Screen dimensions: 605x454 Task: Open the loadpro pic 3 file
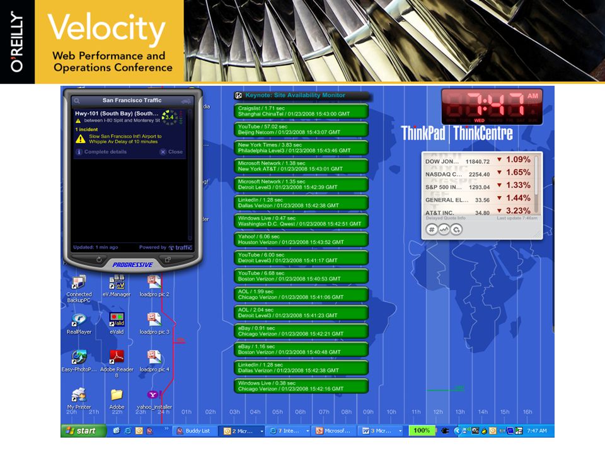[x=154, y=323]
